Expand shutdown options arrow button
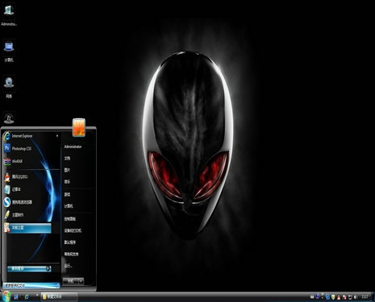Image resolution: width=375 pixels, height=302 pixels. (81, 281)
